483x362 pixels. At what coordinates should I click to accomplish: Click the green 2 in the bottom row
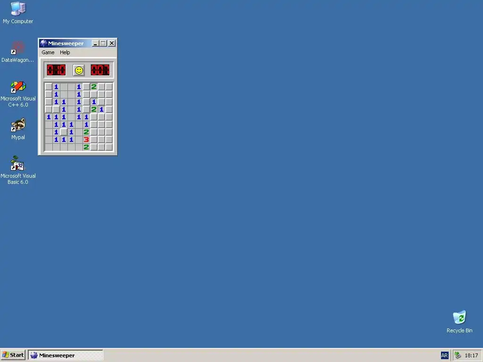click(86, 147)
